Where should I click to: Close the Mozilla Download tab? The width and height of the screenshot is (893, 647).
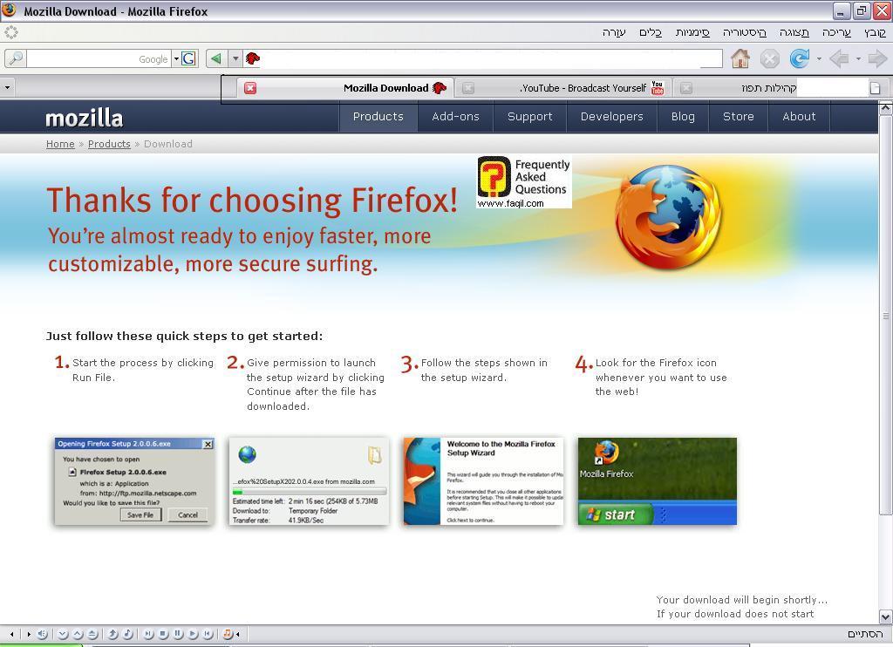coord(250,88)
